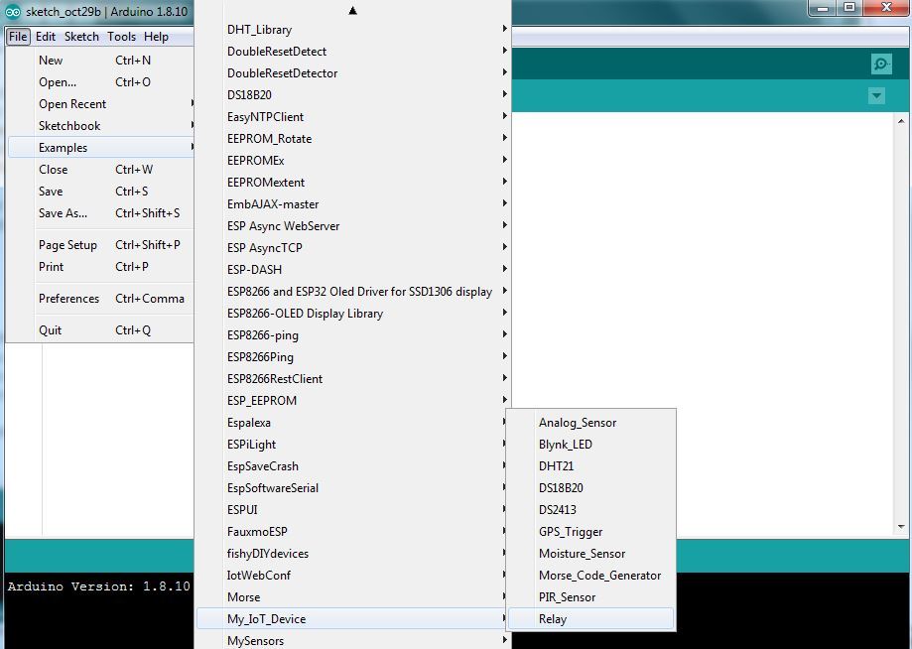Open Page Setup from File menu
This screenshot has width=912, height=649.
click(x=100, y=245)
